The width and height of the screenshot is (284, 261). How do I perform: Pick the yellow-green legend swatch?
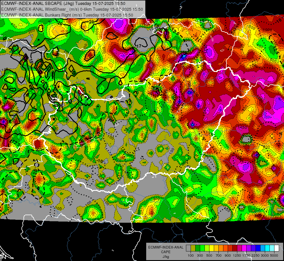coord(207,248)
